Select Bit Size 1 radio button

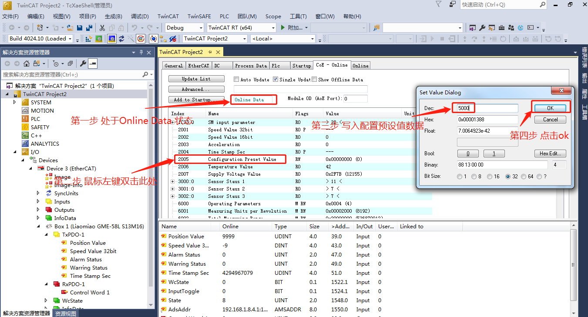tap(460, 177)
